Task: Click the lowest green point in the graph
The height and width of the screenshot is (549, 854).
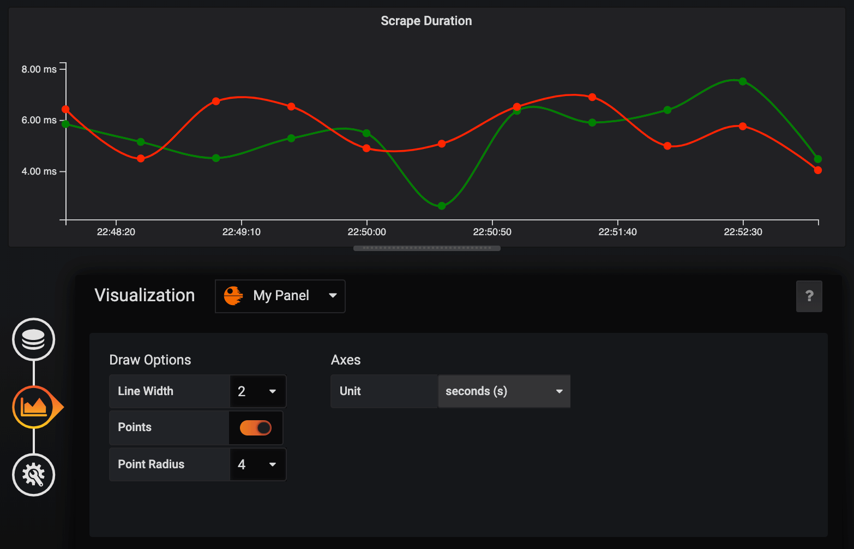Action: point(442,206)
